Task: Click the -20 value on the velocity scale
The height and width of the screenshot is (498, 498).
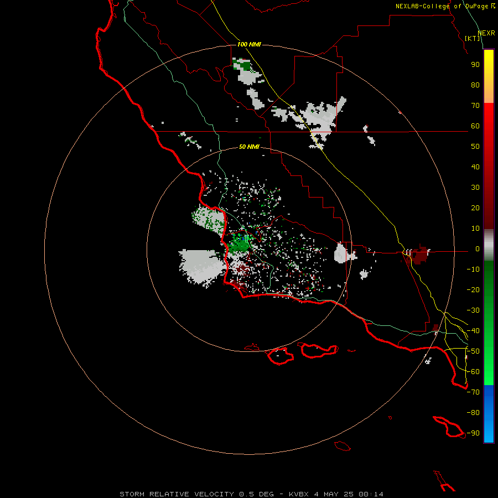Action: pos(473,290)
